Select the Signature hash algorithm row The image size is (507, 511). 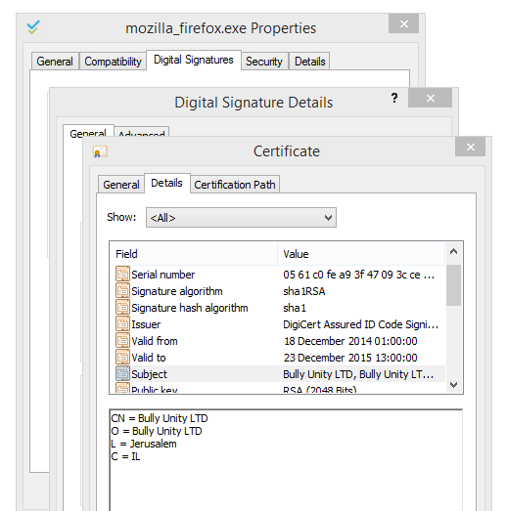coord(278,308)
